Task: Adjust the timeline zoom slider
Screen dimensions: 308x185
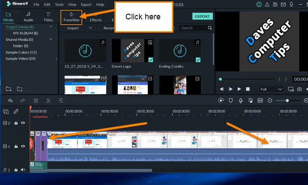Action: coord(287,101)
